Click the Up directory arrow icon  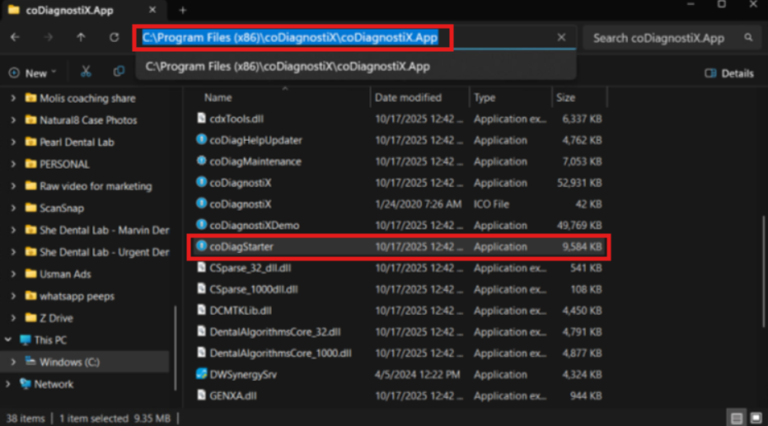81,38
